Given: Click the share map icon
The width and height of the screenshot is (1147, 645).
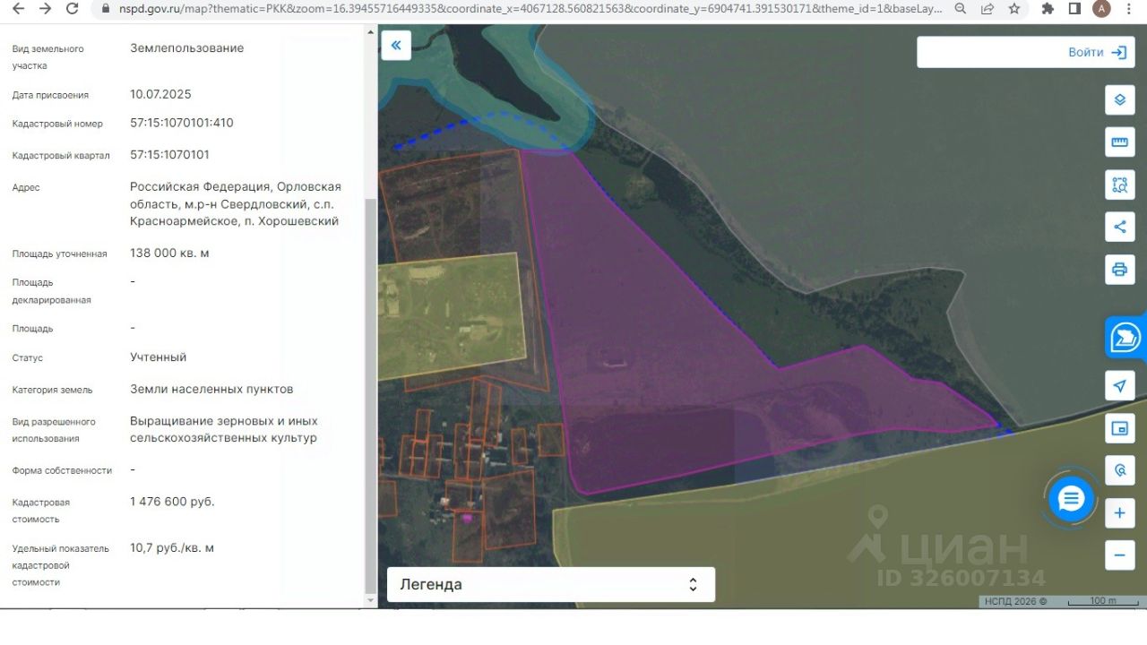Looking at the screenshot, I should (1119, 227).
